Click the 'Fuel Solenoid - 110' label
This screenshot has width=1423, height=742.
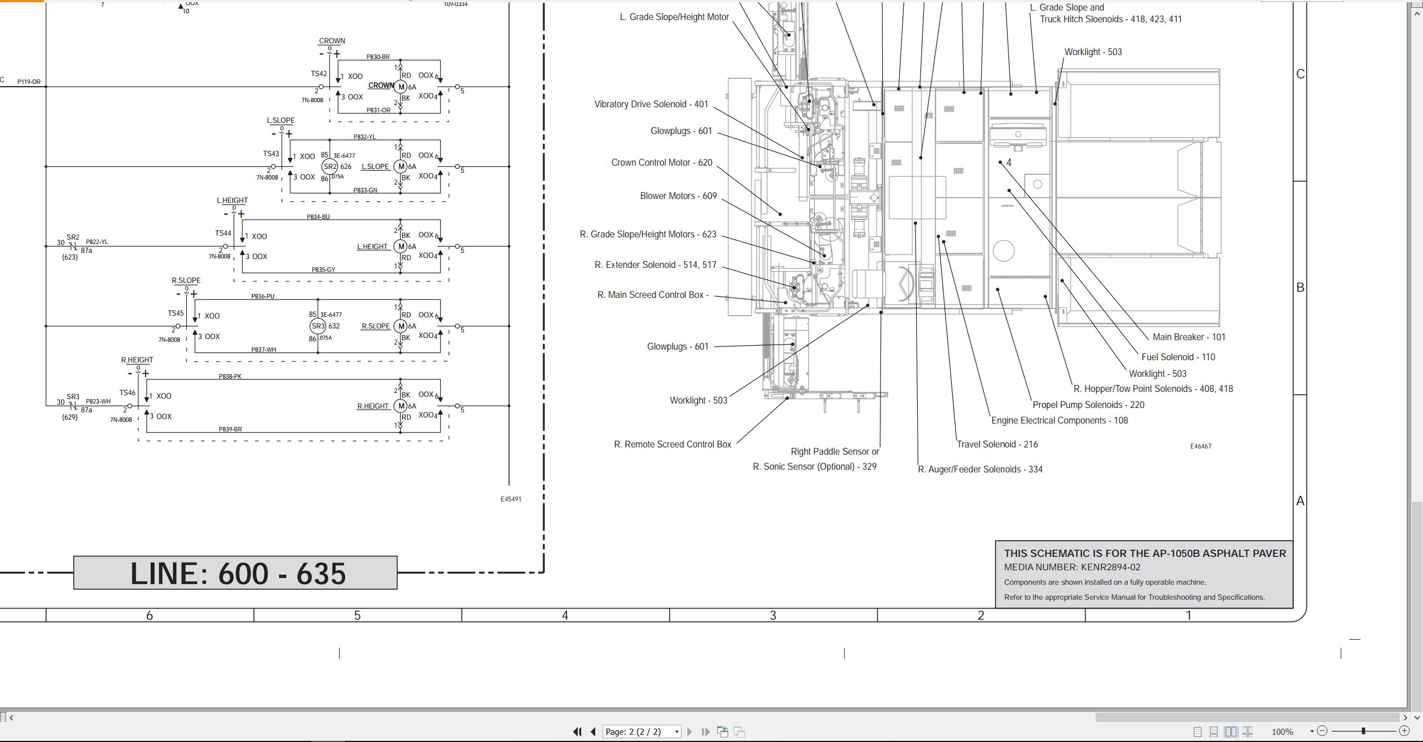[1178, 357]
